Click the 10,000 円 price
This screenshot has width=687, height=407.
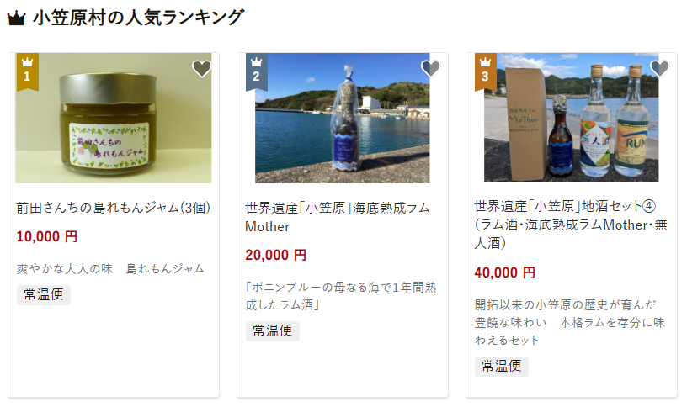pos(47,237)
